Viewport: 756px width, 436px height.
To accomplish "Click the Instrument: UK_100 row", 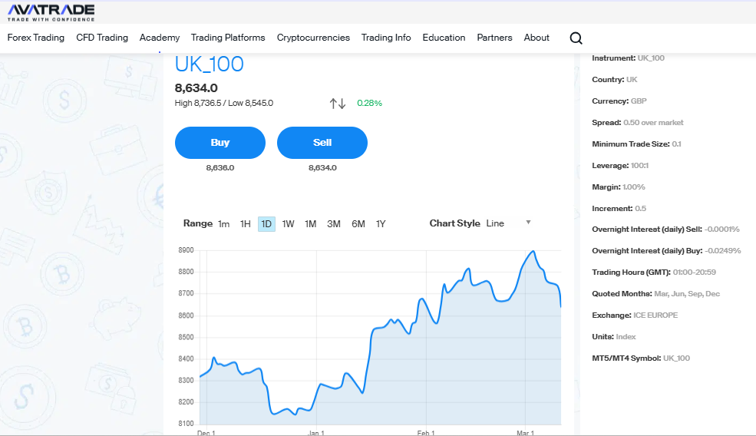I will pyautogui.click(x=629, y=58).
